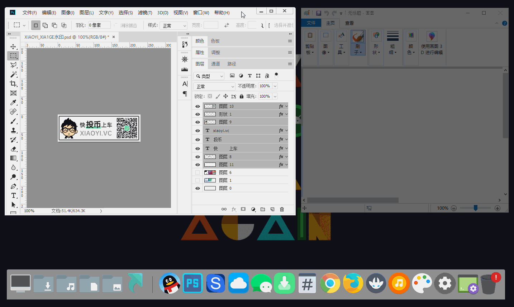The height and width of the screenshot is (307, 514).
Task: Create a new layer group
Action: click(x=263, y=209)
